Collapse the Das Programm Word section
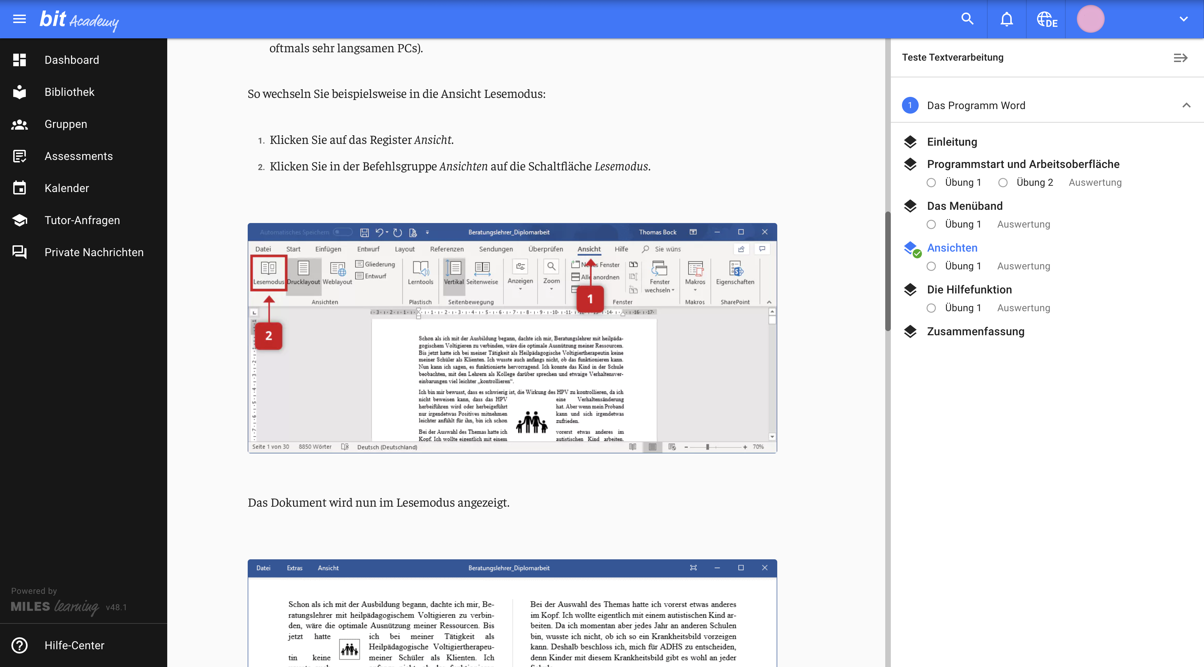The height and width of the screenshot is (667, 1204). [1186, 105]
